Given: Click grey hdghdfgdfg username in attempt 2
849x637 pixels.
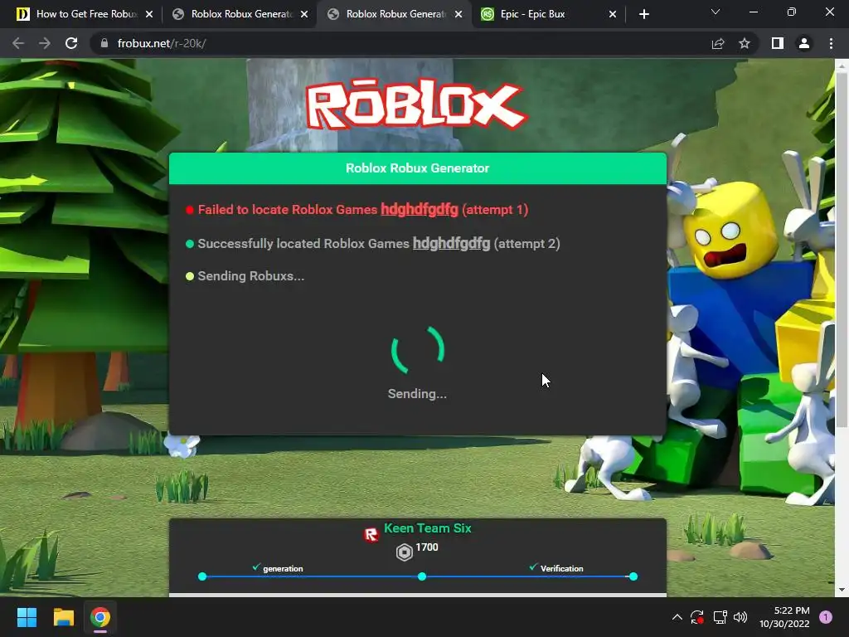Looking at the screenshot, I should point(451,243).
